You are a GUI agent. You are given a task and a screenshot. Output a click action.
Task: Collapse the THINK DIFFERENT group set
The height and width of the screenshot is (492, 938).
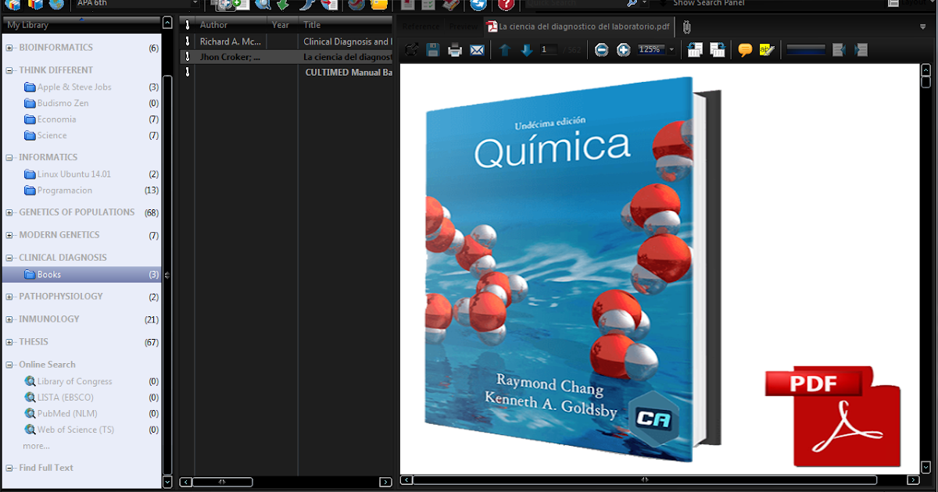coord(9,70)
